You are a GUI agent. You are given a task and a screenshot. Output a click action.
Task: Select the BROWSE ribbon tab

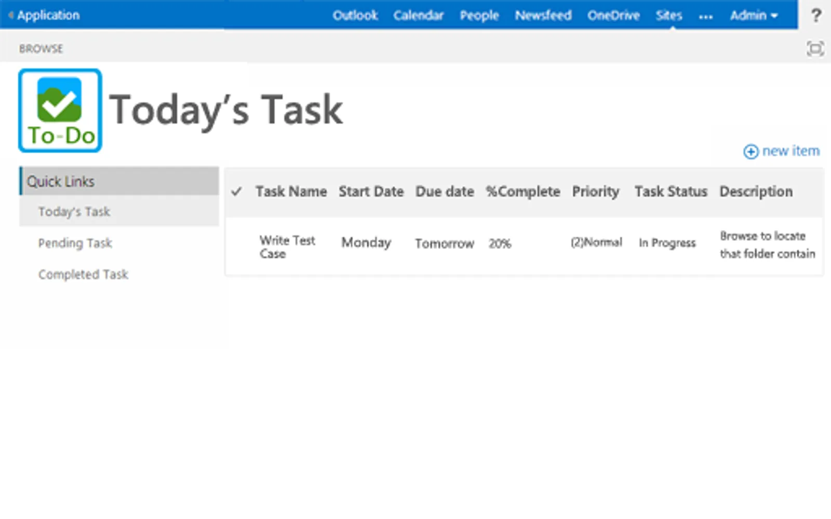pyautogui.click(x=41, y=49)
